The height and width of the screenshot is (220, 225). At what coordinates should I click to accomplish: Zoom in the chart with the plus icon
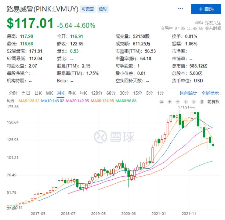170,102
